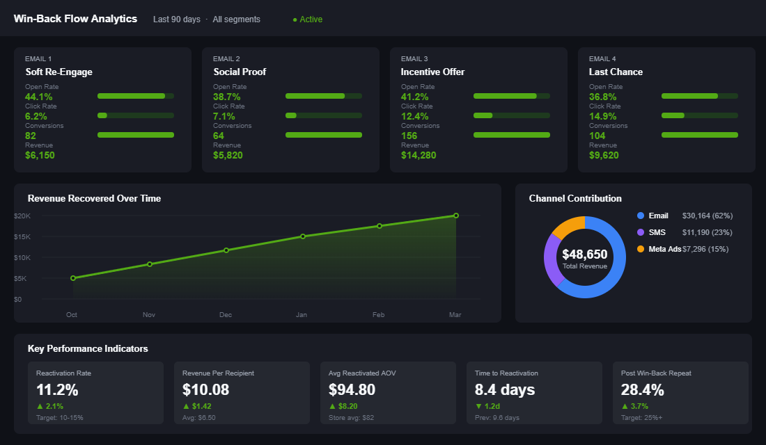The width and height of the screenshot is (766, 445).
Task: Click the $14,280 revenue value on Email 3
Action: tap(419, 154)
